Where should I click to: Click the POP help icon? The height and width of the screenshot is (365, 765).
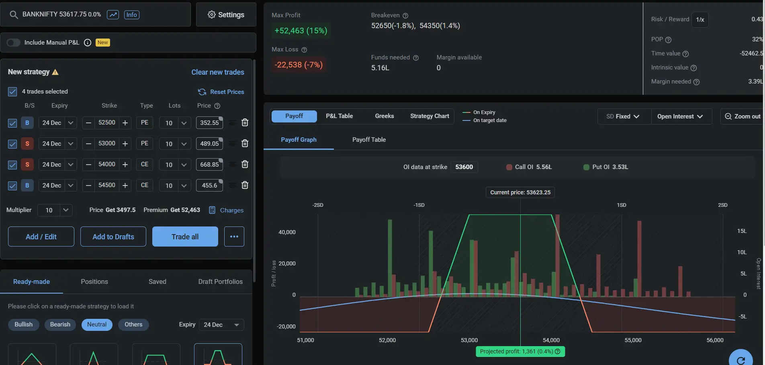tap(668, 40)
